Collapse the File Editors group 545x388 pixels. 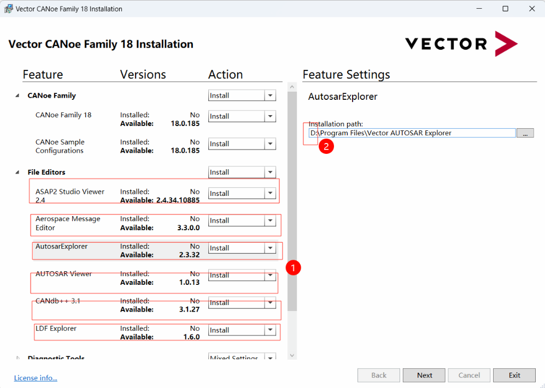(x=17, y=172)
